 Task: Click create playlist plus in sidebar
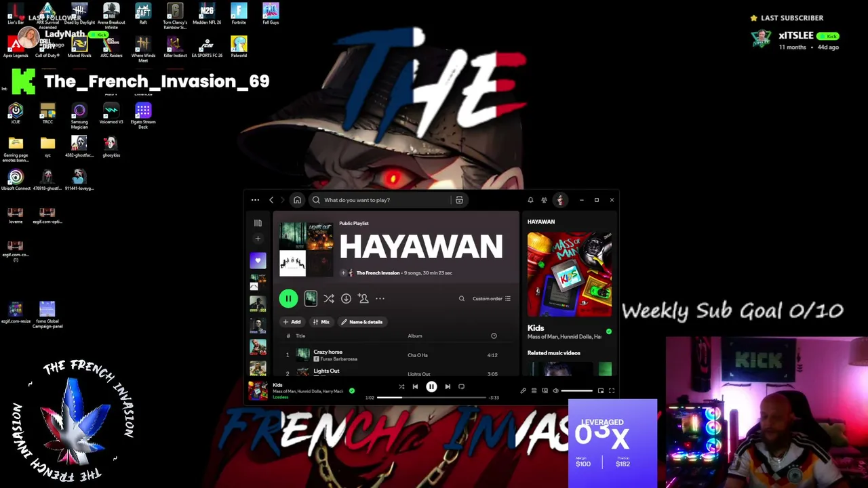pos(258,239)
